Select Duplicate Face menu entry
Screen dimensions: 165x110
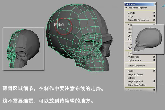click(134, 61)
